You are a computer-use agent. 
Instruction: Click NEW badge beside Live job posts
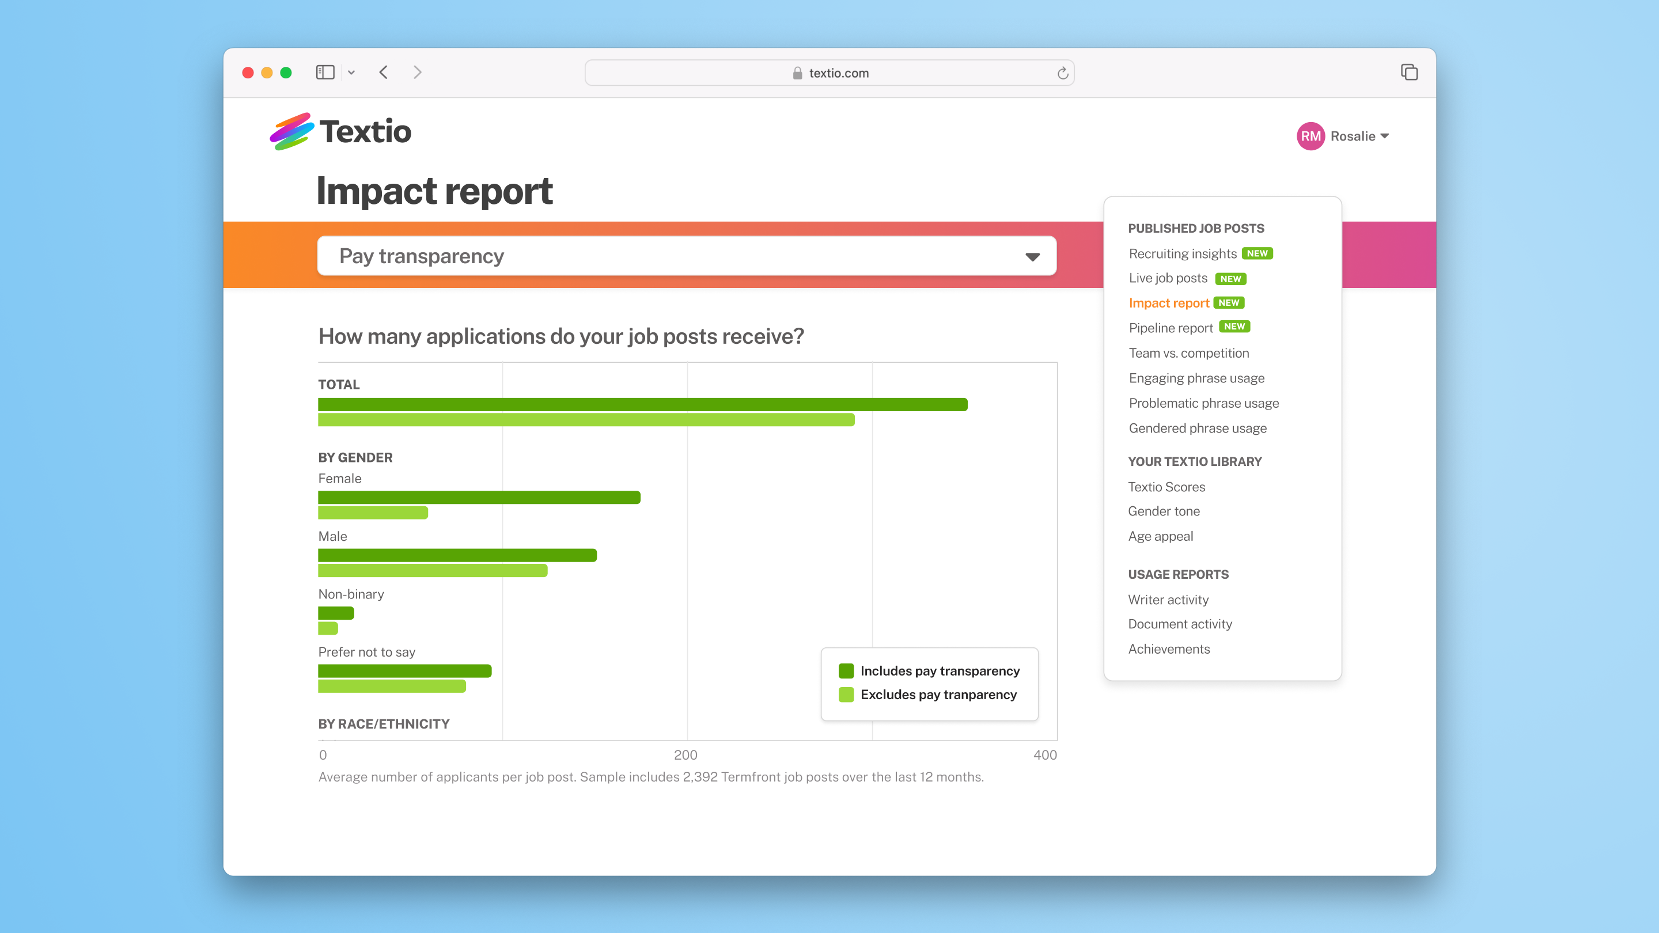click(1231, 279)
